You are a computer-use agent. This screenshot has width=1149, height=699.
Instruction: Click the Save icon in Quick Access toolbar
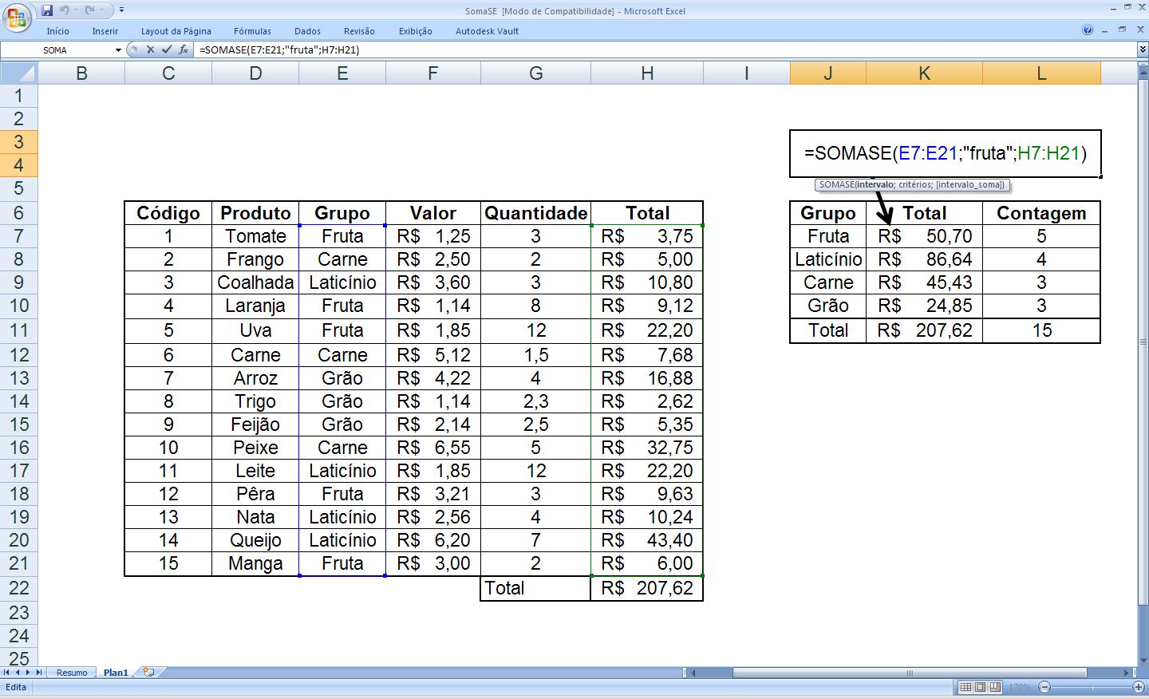48,10
